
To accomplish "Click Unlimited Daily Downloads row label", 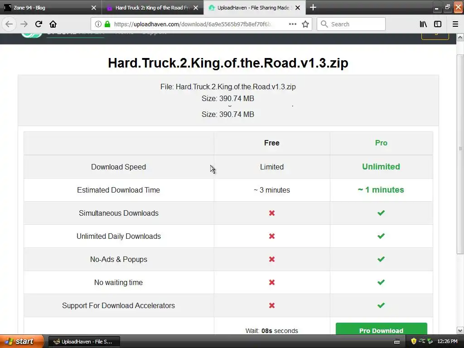I will point(118,236).
